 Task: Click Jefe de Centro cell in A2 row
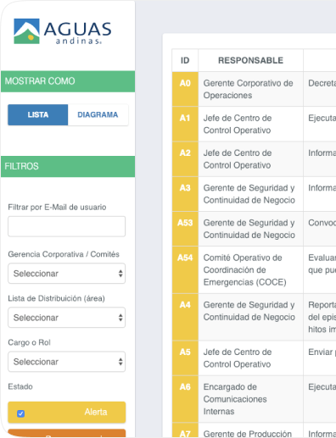click(250, 159)
